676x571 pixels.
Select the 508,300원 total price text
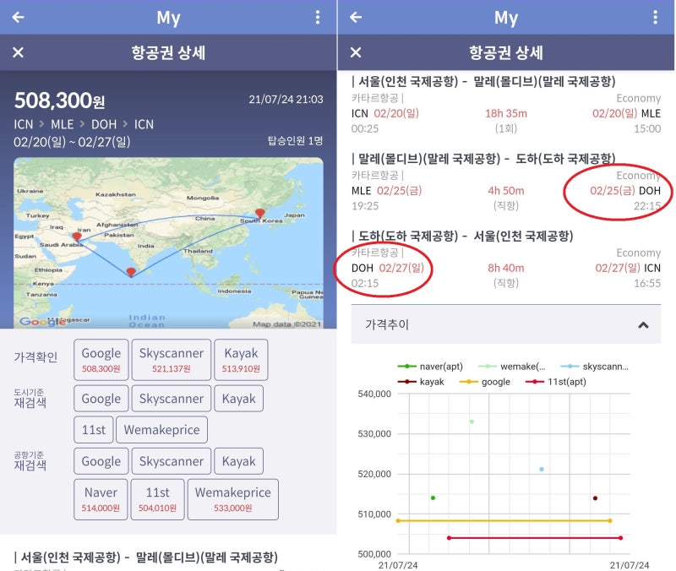(x=59, y=101)
